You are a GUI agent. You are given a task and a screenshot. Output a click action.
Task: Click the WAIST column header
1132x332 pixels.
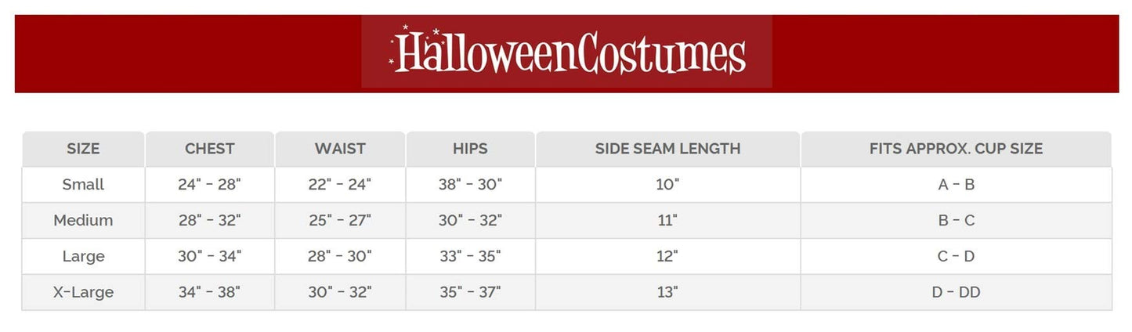[340, 149]
